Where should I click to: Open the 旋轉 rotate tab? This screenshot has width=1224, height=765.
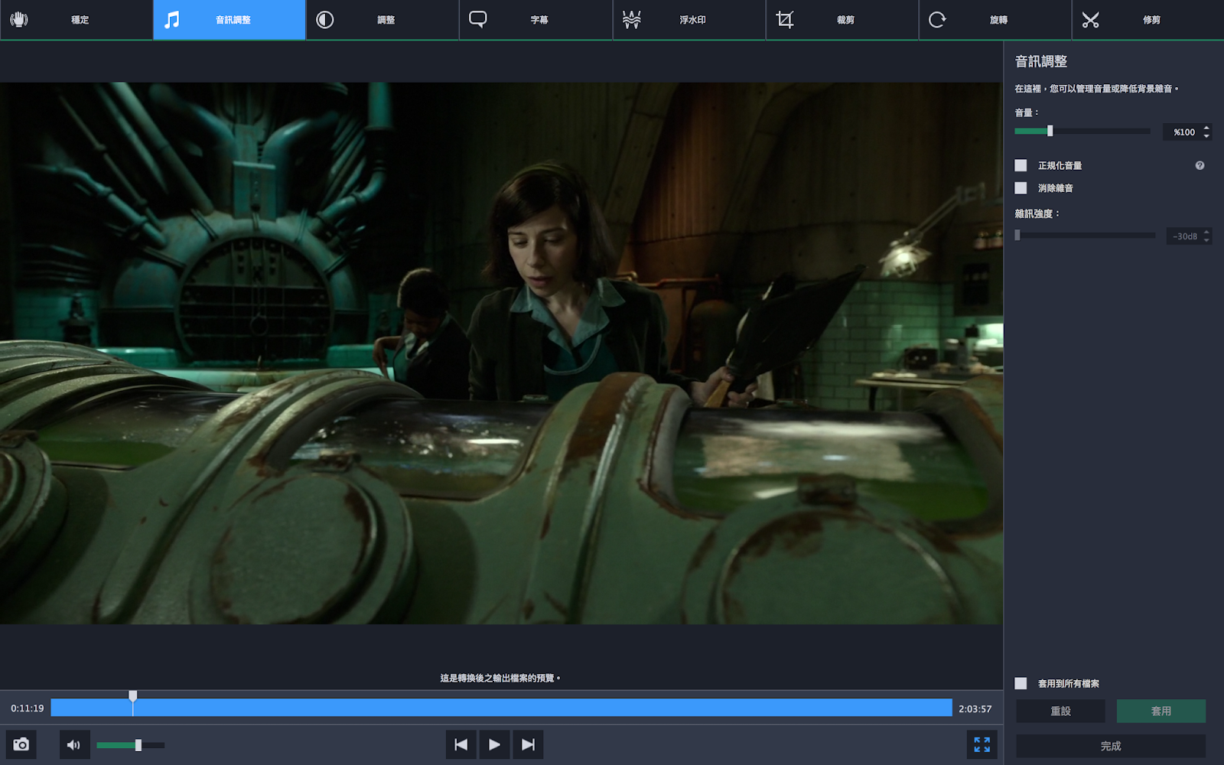(994, 20)
